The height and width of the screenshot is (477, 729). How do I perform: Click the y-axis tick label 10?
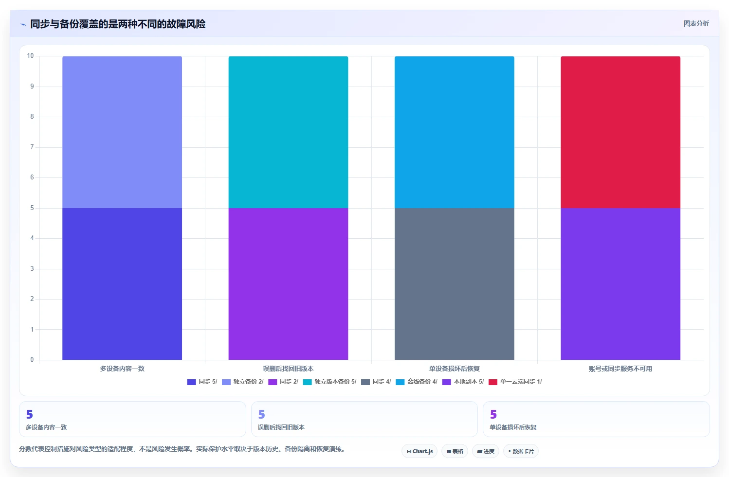[x=30, y=56]
